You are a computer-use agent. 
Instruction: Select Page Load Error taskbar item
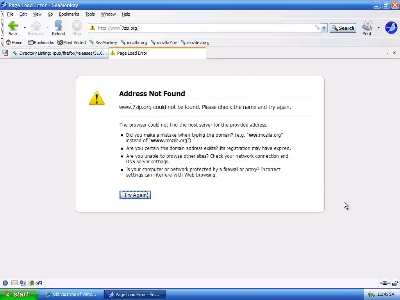(135, 295)
